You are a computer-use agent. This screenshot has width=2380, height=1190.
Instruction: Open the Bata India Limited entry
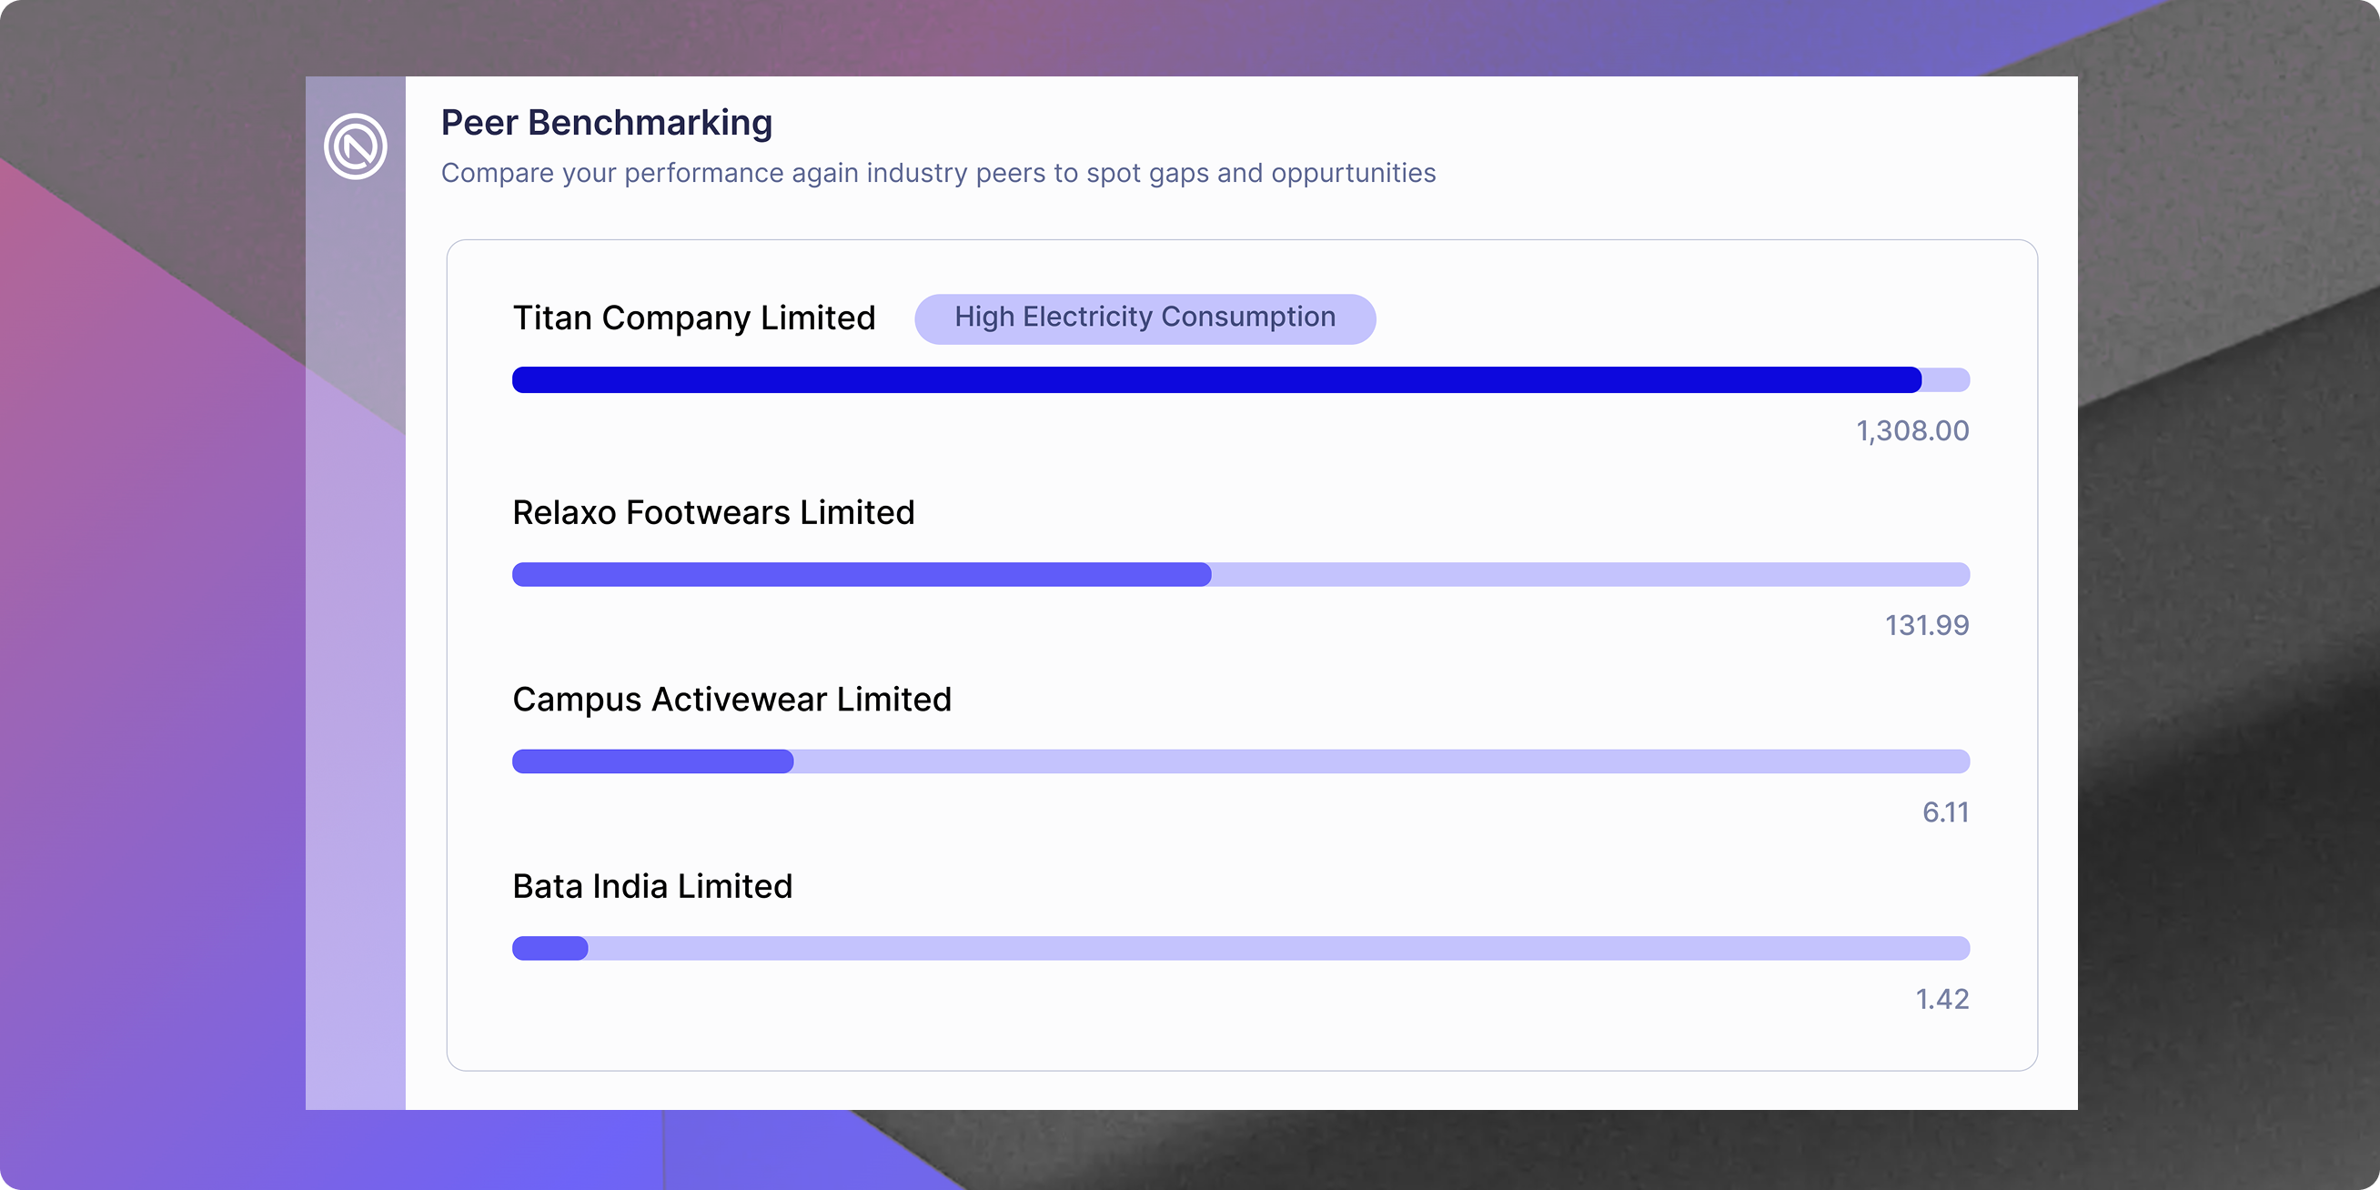click(651, 887)
